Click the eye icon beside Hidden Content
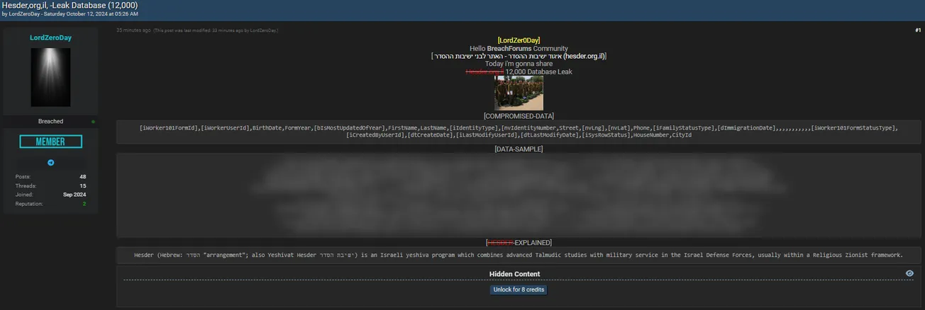This screenshot has height=310, width=925. (x=909, y=273)
